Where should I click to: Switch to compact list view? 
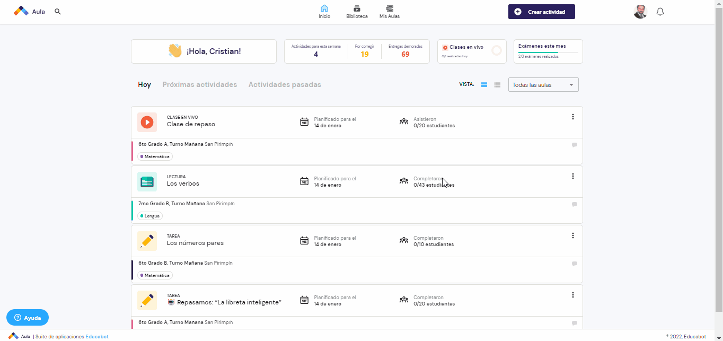[x=497, y=85]
